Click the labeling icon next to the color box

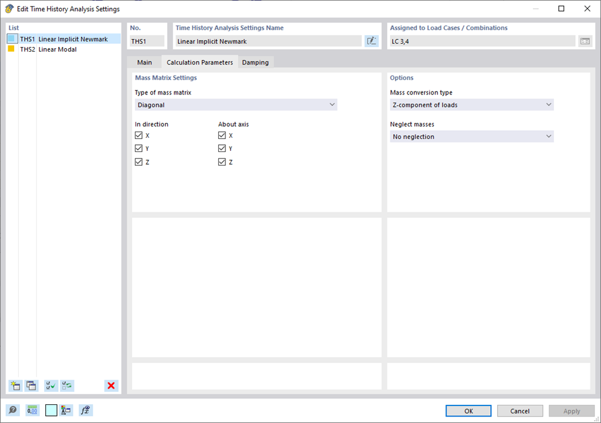point(66,410)
